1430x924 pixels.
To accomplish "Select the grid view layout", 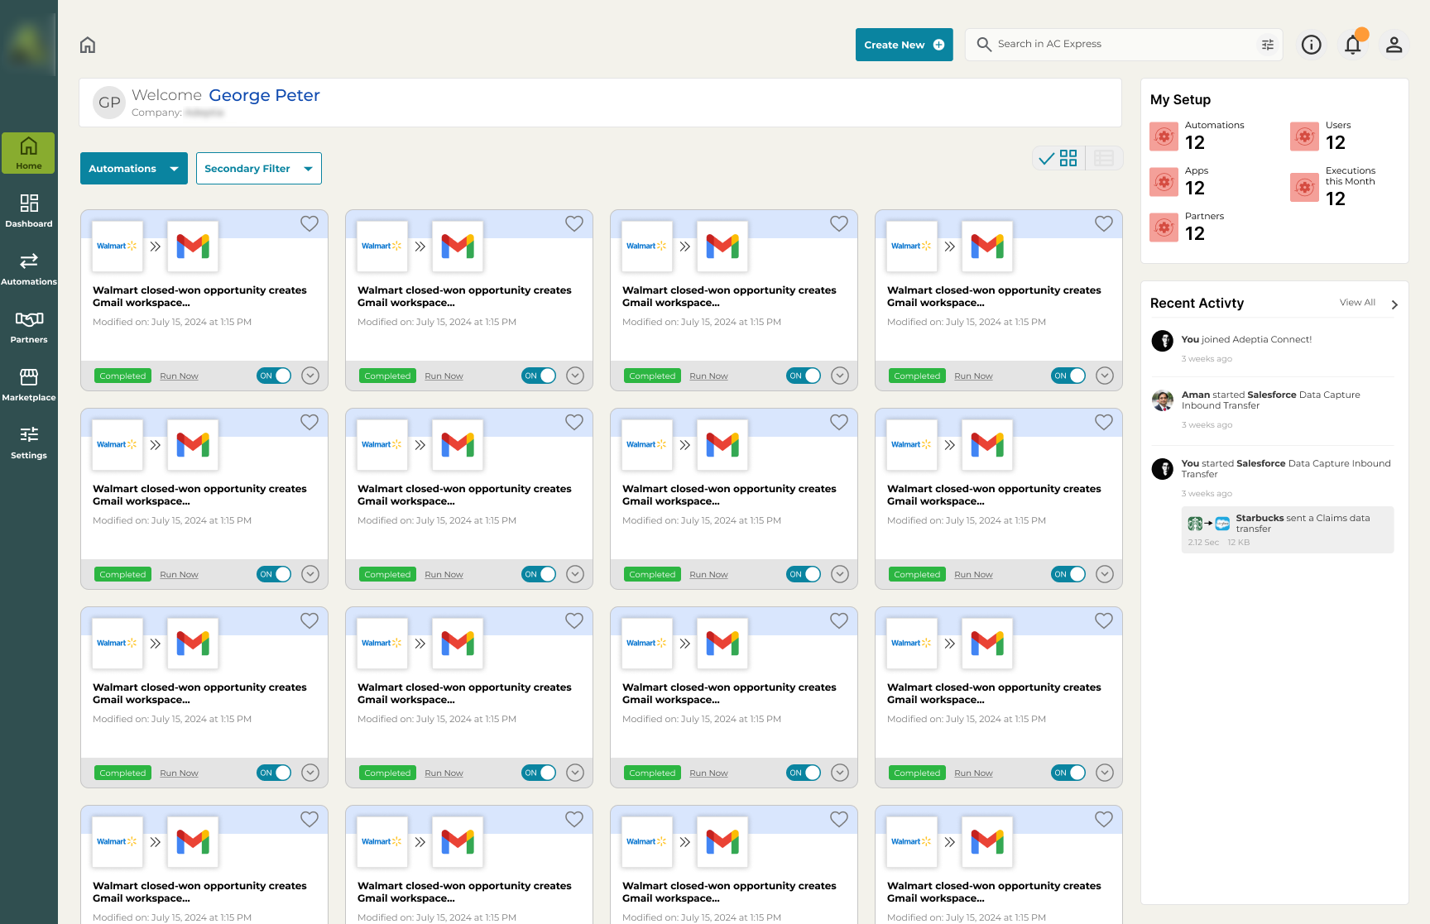I will coord(1068,158).
